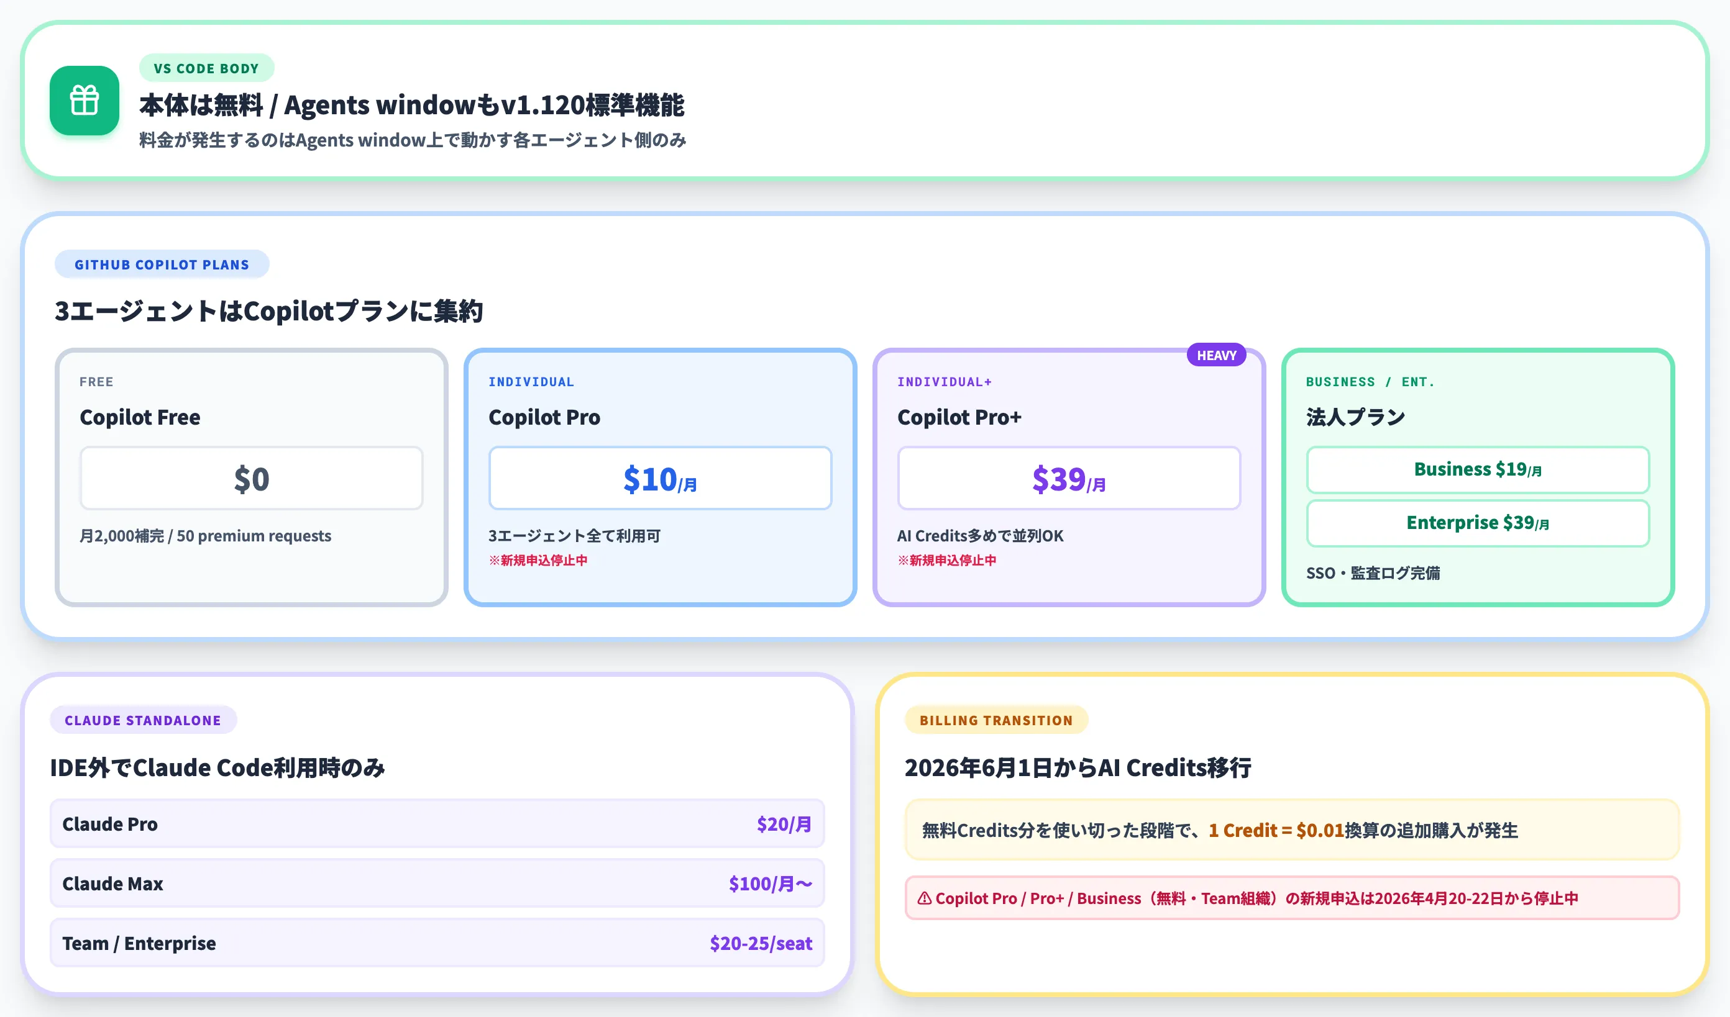Image resolution: width=1730 pixels, height=1017 pixels.
Task: Click the Claude Pro $20/月 row
Action: click(437, 824)
